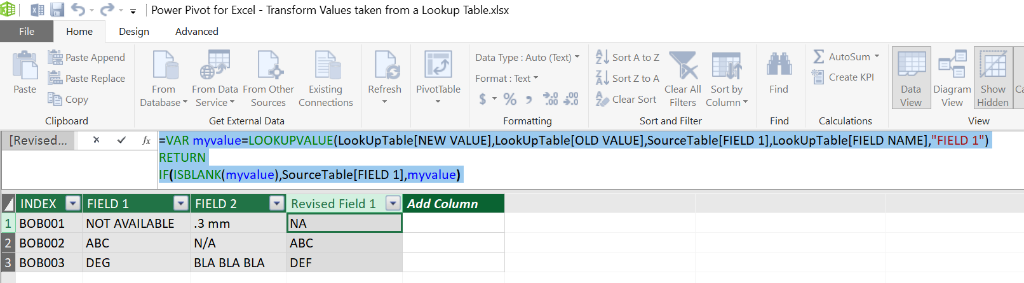Apply thousands separator format
The height and width of the screenshot is (283, 1024).
(x=529, y=99)
